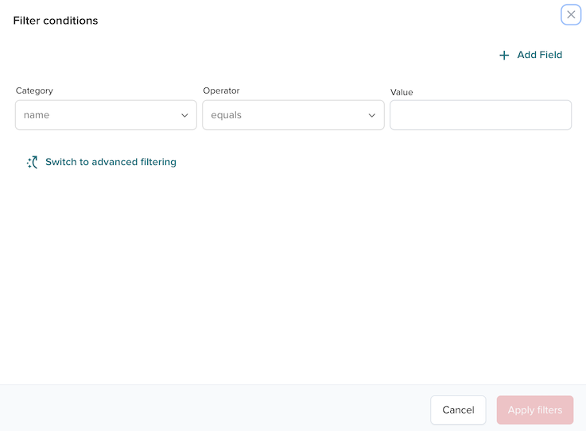This screenshot has width=586, height=431.
Task: Select the 'name' text in Category
Action: (37, 115)
